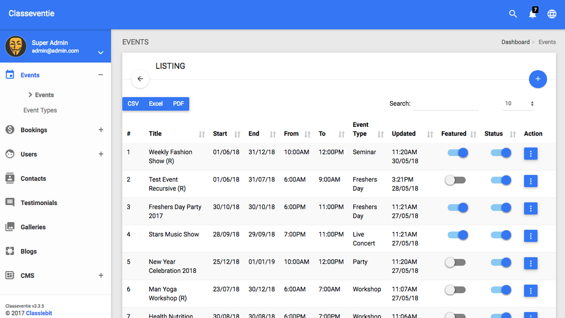Image resolution: width=565 pixels, height=318 pixels.
Task: Sort the table by Status column
Action: pyautogui.click(x=500, y=134)
